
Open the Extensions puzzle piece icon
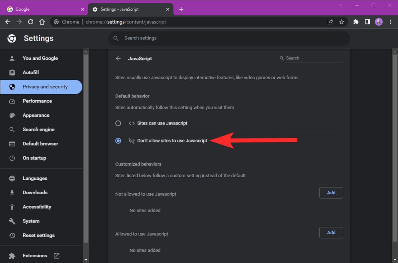coord(356,22)
